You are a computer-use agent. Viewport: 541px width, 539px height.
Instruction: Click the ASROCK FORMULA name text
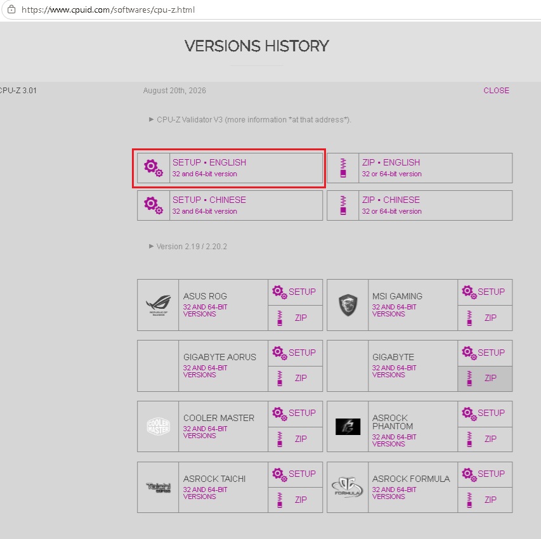tap(411, 479)
